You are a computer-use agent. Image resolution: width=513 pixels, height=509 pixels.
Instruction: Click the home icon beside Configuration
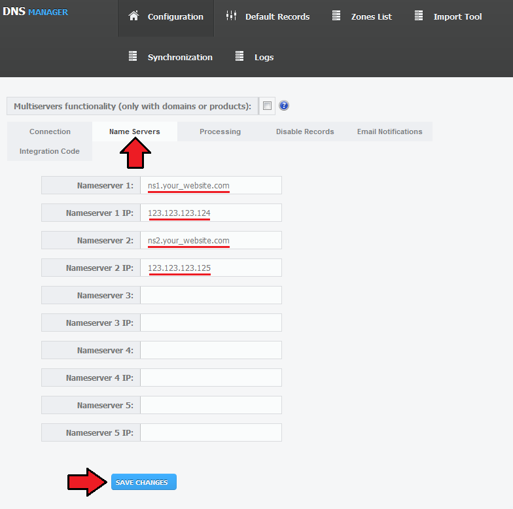133,16
